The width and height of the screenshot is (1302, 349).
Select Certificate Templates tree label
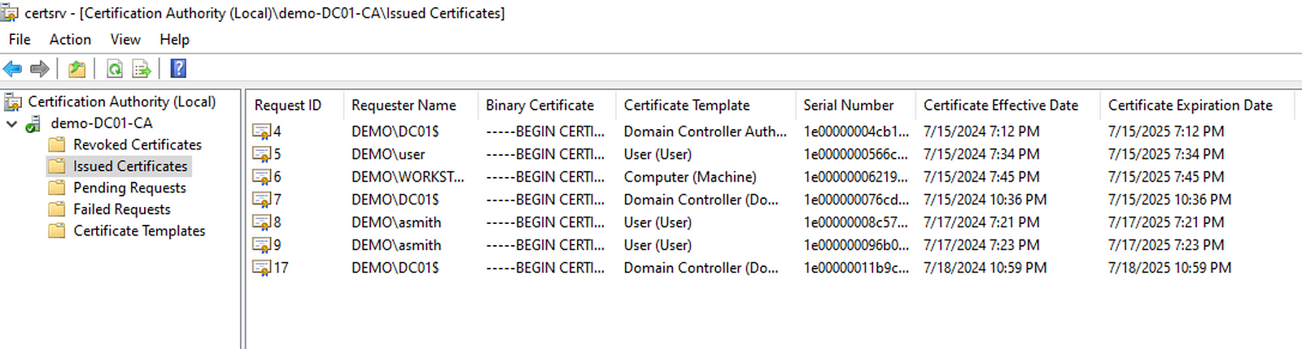tap(139, 231)
